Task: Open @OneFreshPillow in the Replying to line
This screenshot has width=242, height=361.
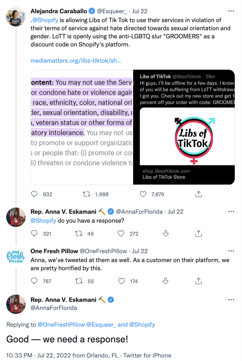Action: coord(61,325)
